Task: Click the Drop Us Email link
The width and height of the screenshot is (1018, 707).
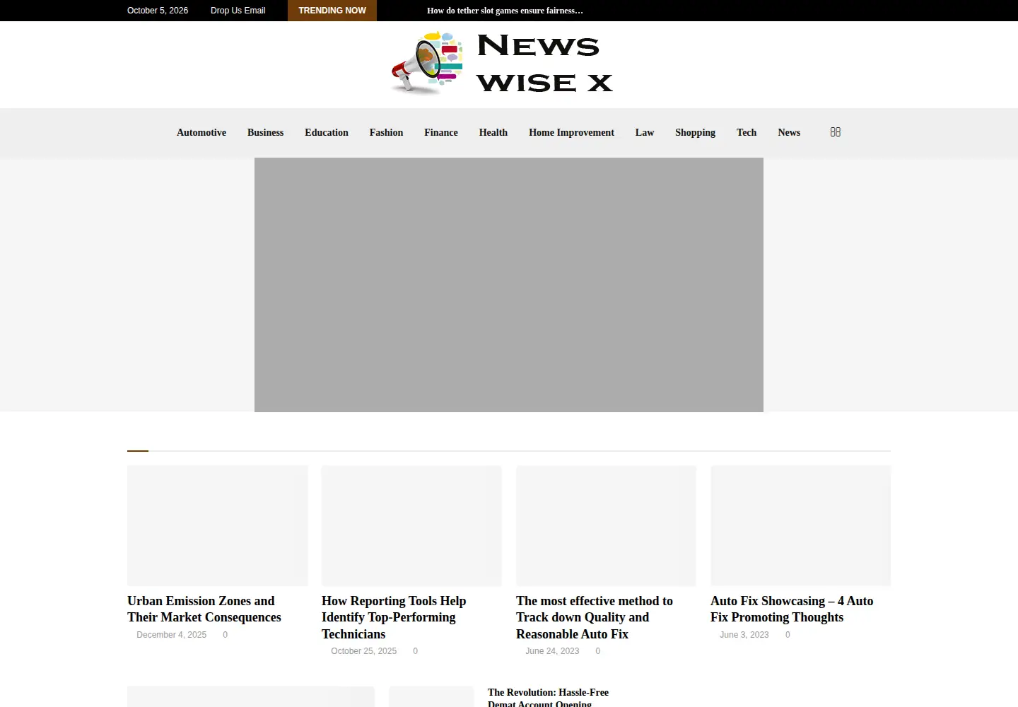Action: 238,11
